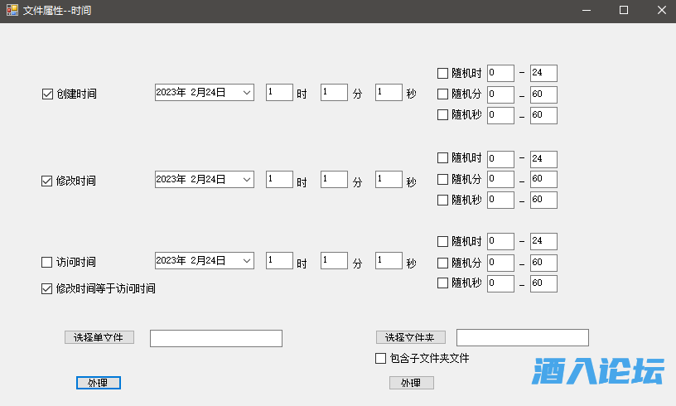
Task: Close the 文件属性--时间 window
Action: point(661,11)
